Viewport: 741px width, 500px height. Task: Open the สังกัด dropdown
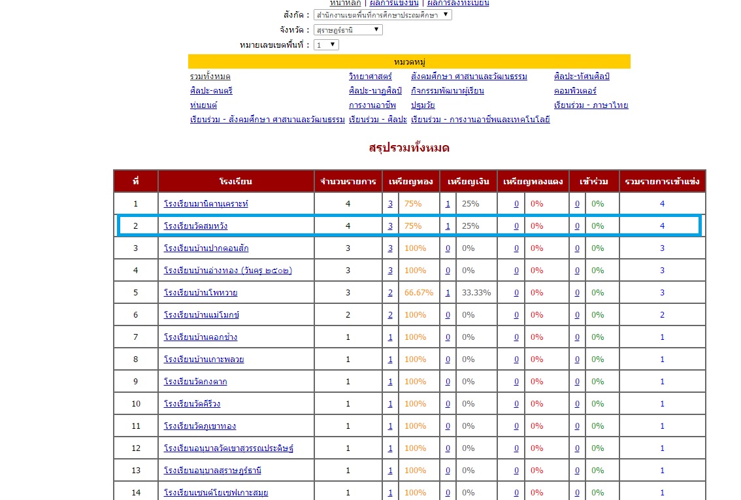(x=382, y=14)
